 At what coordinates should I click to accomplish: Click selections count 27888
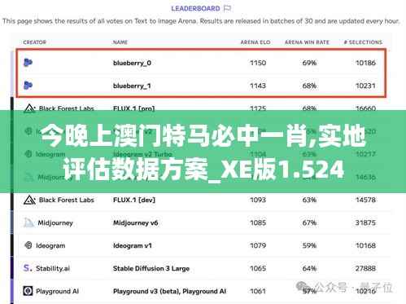365,268
